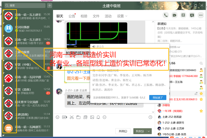This screenshot has width=207, height=138.
Task: Search group members with magnifier icon
Action: [x=201, y=63]
